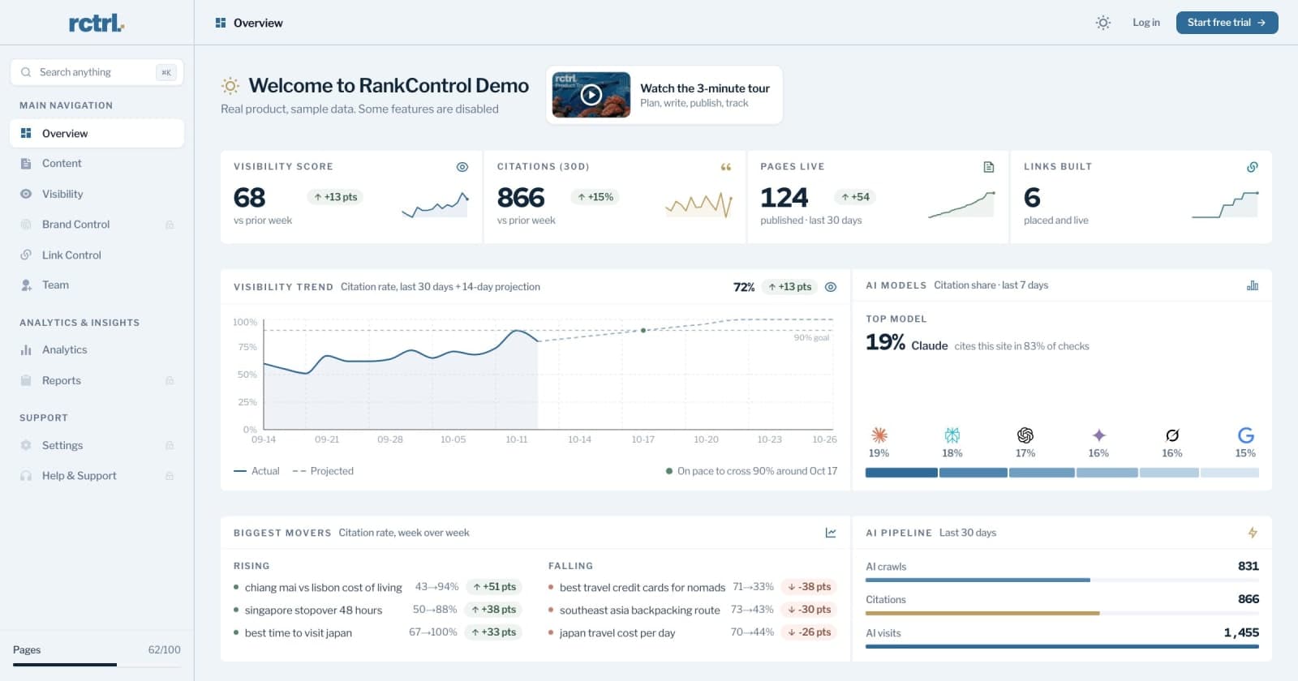This screenshot has width=1298, height=681.
Task: Click the lock icon beside Settings
Action: pyautogui.click(x=170, y=446)
